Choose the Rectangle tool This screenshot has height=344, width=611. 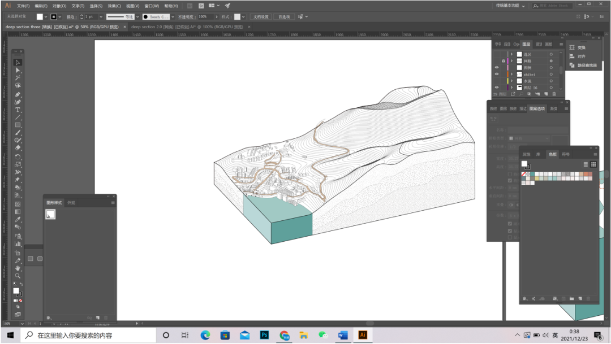18,125
